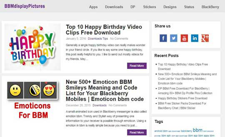The image size is (225, 137).
Task: Click No Comments on the emoticon post
Action: tap(118, 105)
